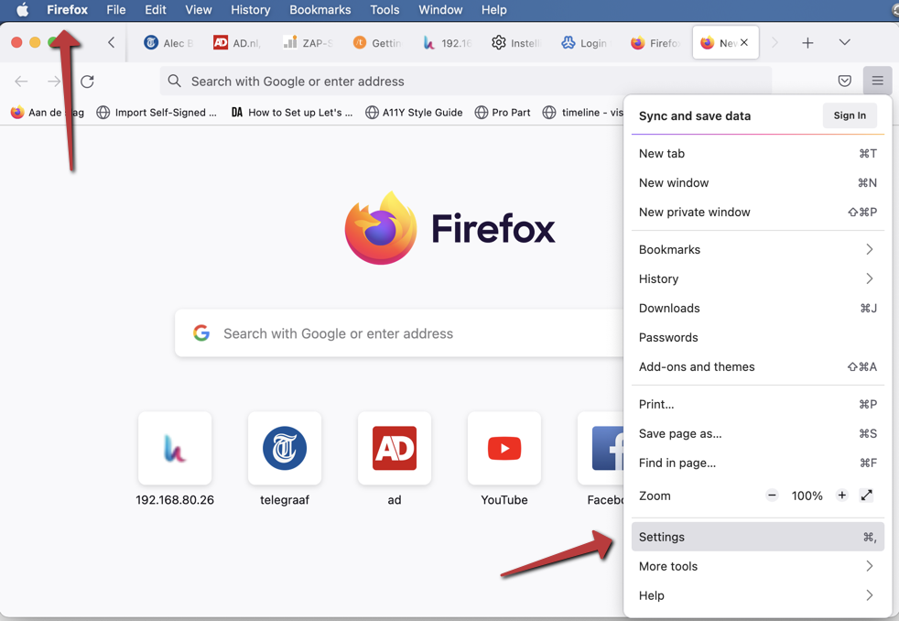899x621 pixels.
Task: Open the timeline - vis bookmark
Action: (x=583, y=113)
